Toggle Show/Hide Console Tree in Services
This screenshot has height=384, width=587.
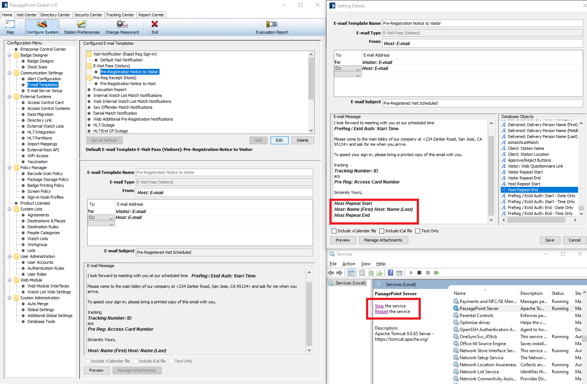(351, 273)
